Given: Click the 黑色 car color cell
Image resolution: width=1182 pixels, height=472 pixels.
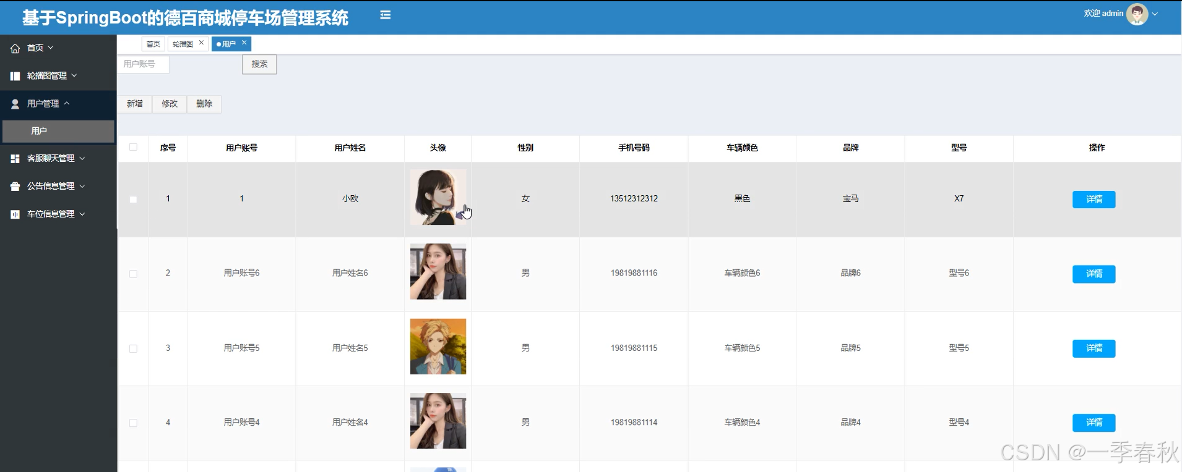Looking at the screenshot, I should click(742, 198).
